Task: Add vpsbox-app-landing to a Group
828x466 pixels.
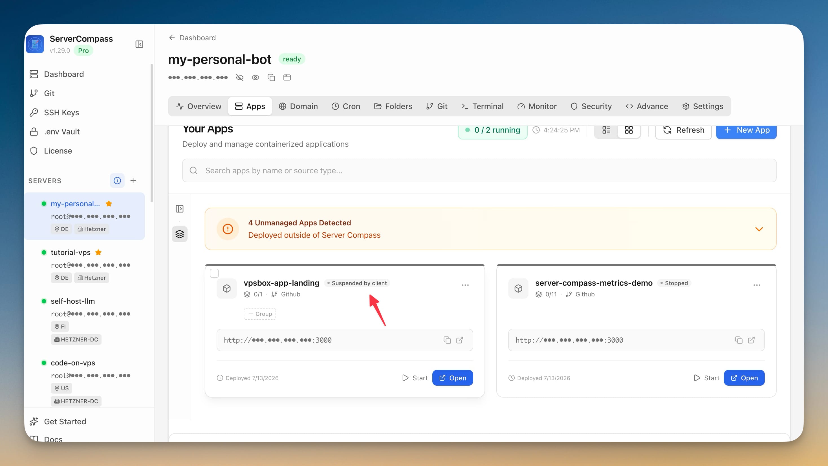Action: [260, 314]
